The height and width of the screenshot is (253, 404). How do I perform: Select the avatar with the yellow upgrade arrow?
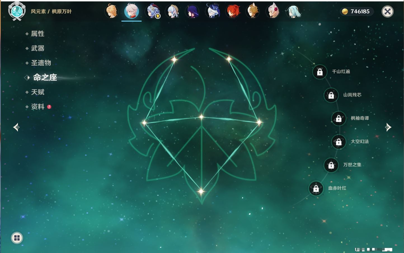(152, 11)
